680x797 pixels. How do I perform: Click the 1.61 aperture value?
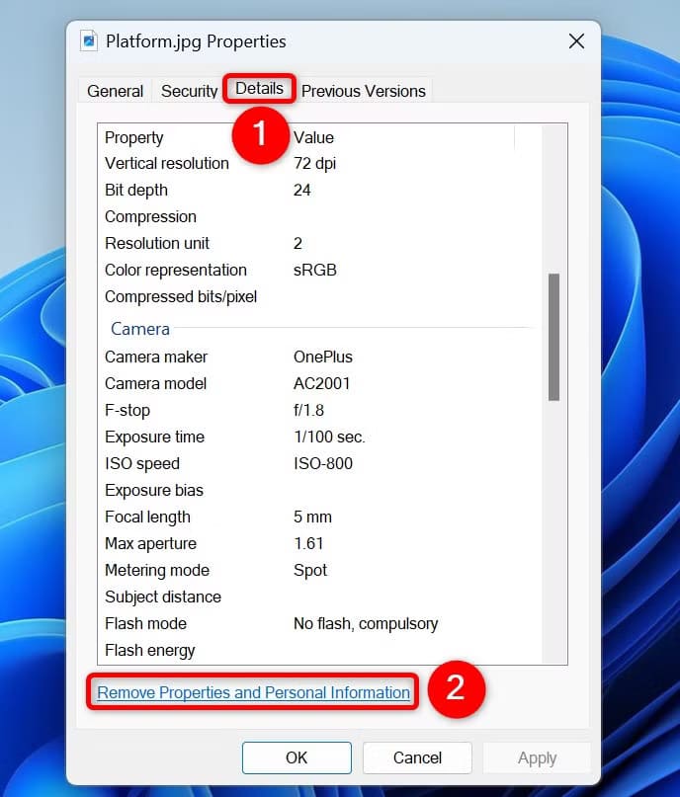point(307,544)
